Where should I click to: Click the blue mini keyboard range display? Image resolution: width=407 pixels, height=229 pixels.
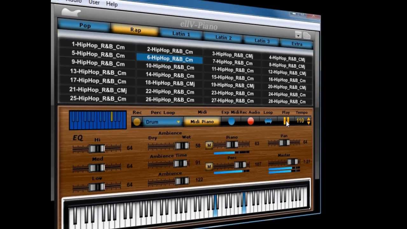(98, 120)
